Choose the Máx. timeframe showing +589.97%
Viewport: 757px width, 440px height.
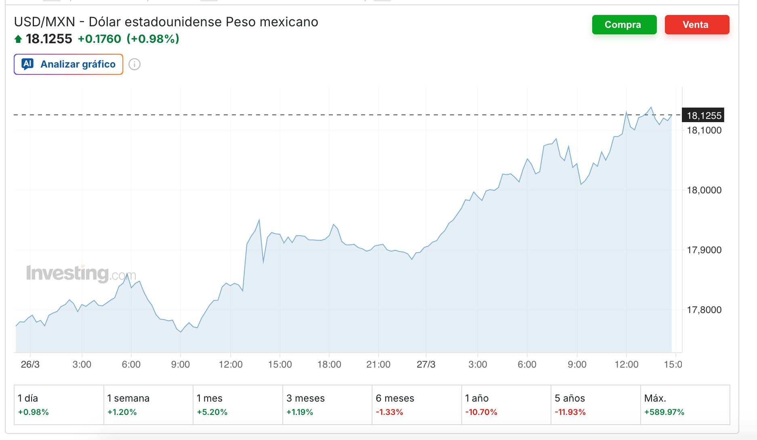(x=686, y=405)
